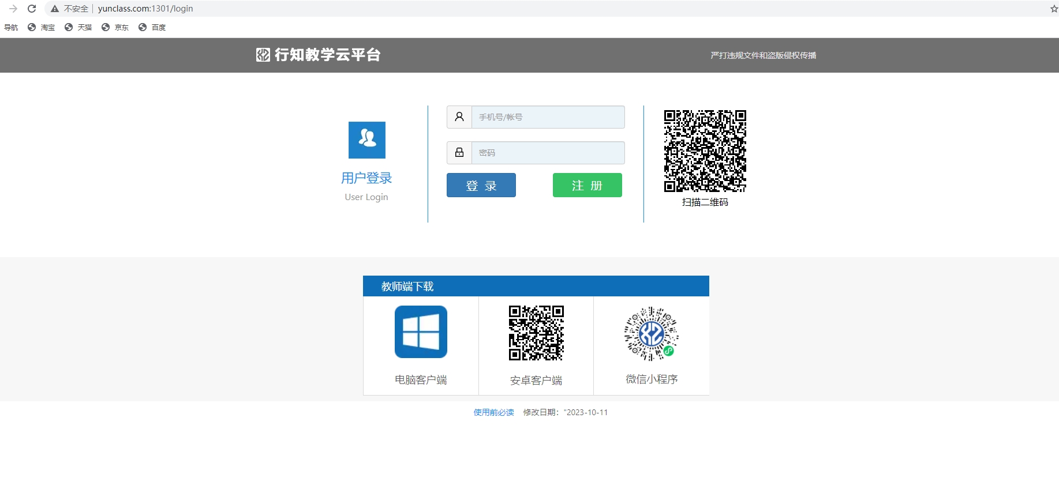Viewport: 1059px width, 478px height.
Task: Click the 修改日期 2023-10-11 text
Action: tap(566, 412)
